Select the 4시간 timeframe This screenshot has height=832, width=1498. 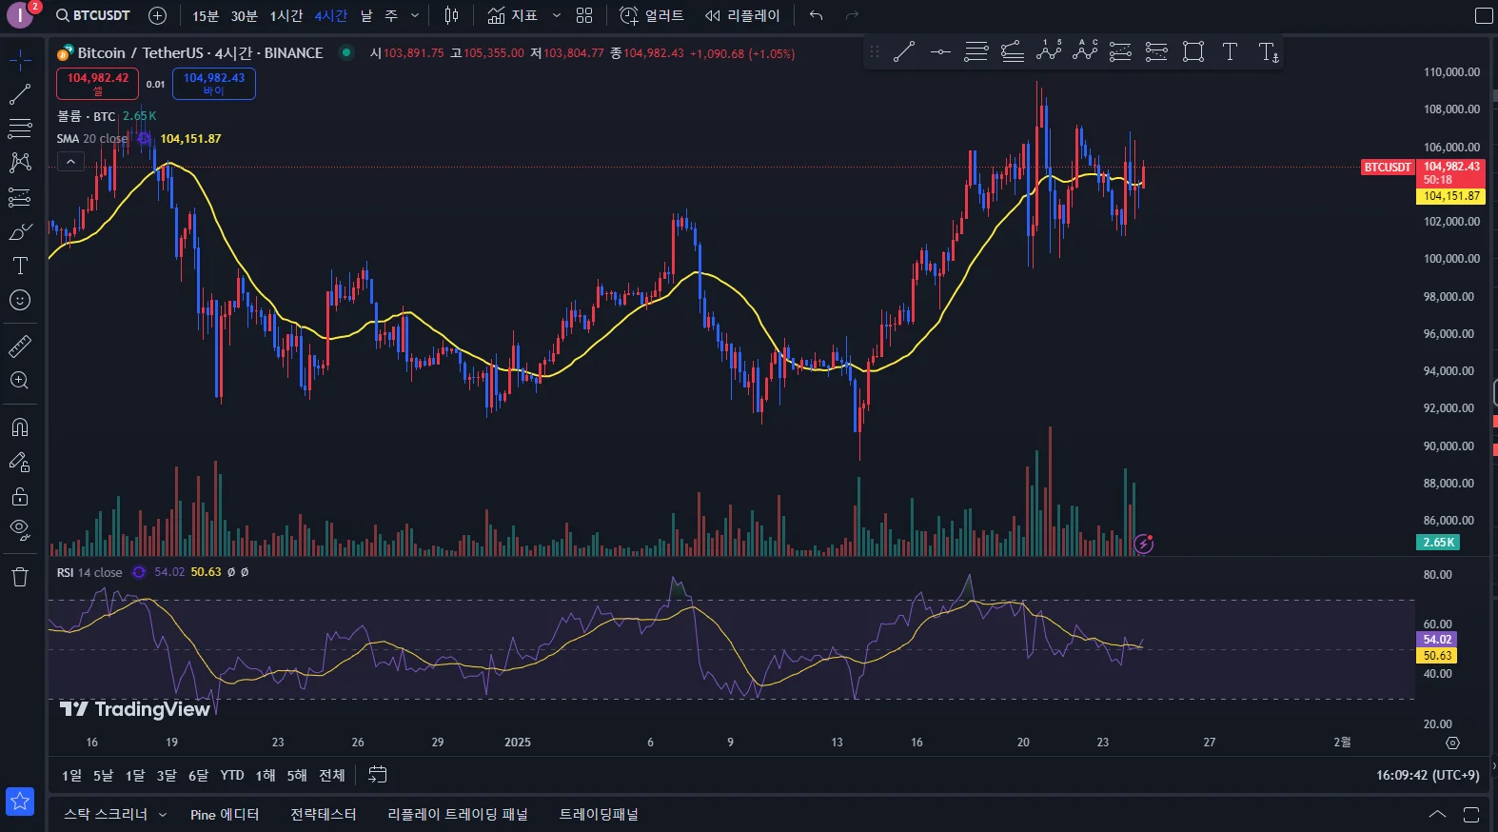331,15
